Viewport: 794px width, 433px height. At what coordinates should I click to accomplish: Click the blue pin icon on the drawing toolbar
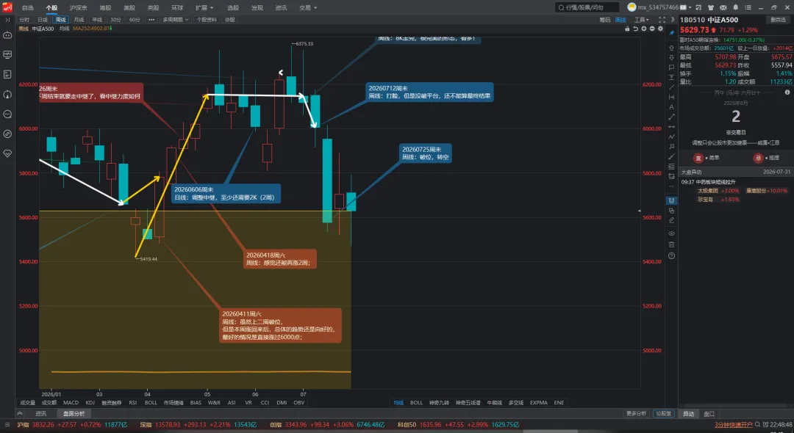click(671, 33)
